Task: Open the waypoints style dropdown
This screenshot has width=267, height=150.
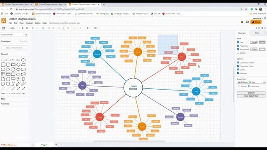Action: click(81, 28)
